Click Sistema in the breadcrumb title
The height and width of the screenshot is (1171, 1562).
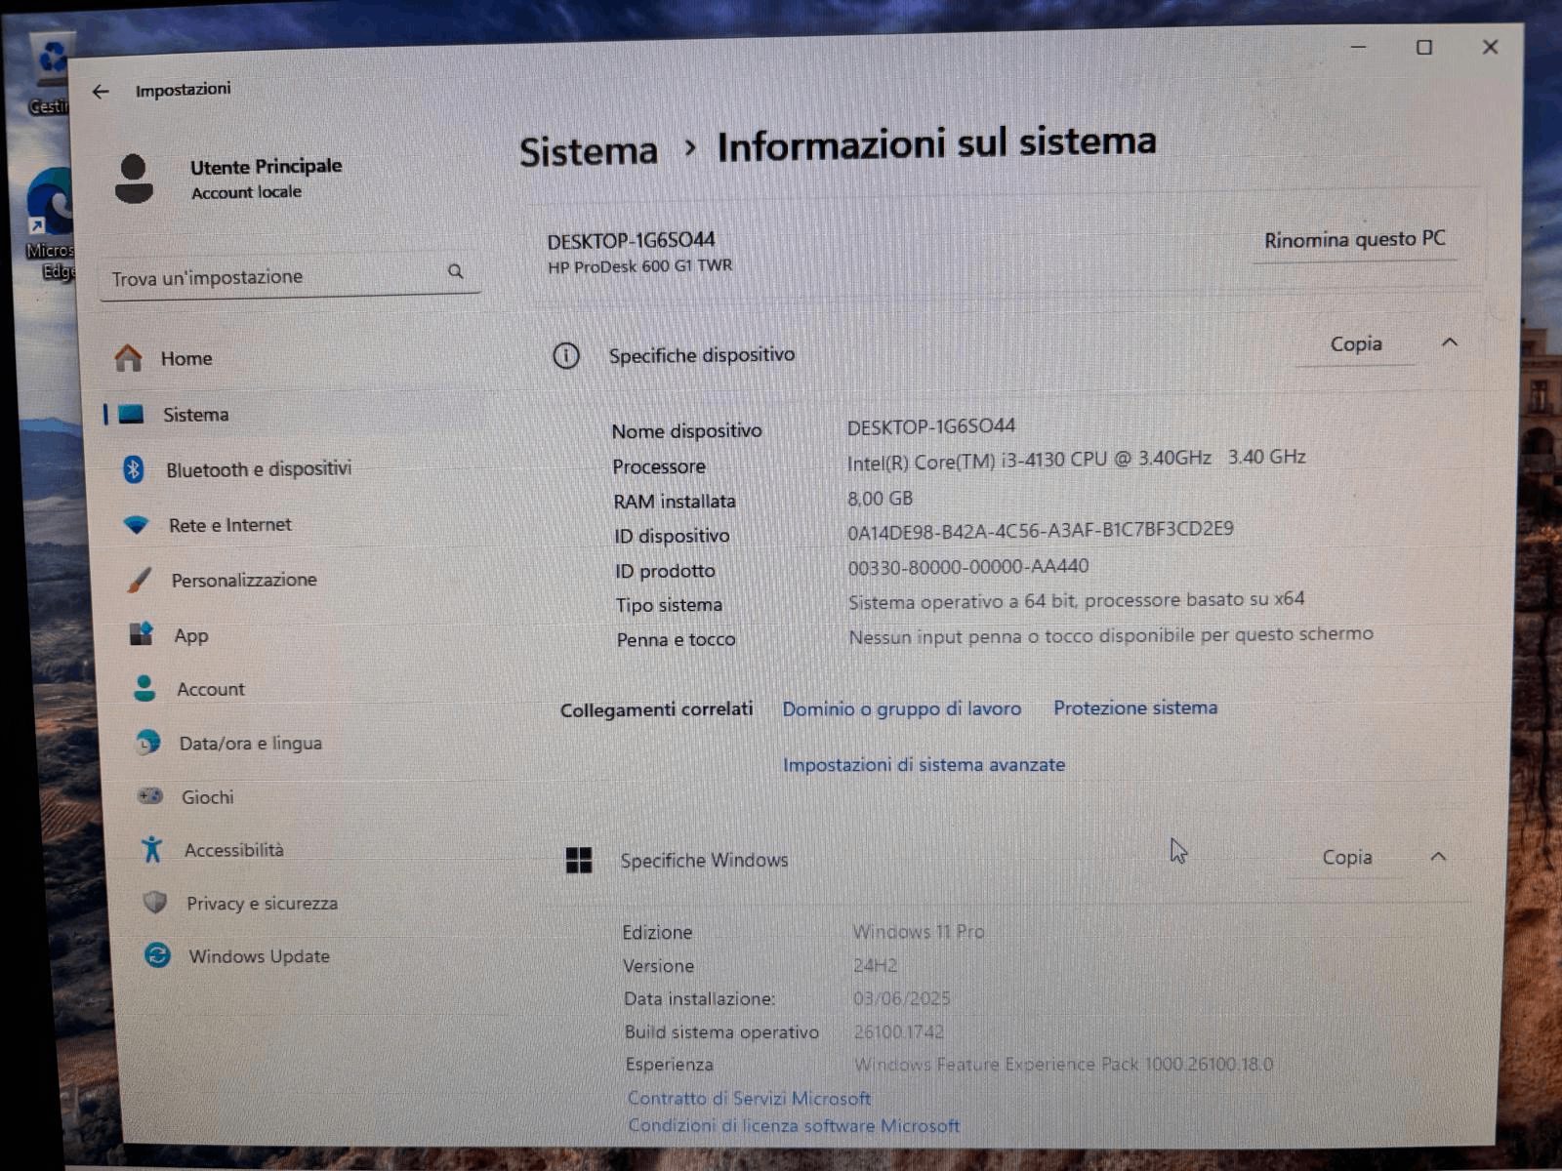[x=589, y=151]
